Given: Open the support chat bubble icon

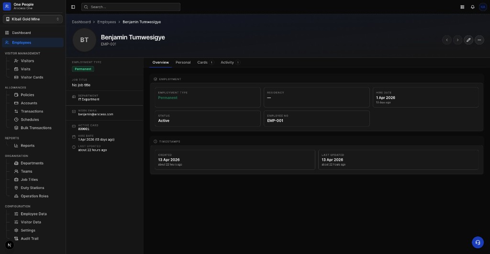Looking at the screenshot, I should (478, 242).
